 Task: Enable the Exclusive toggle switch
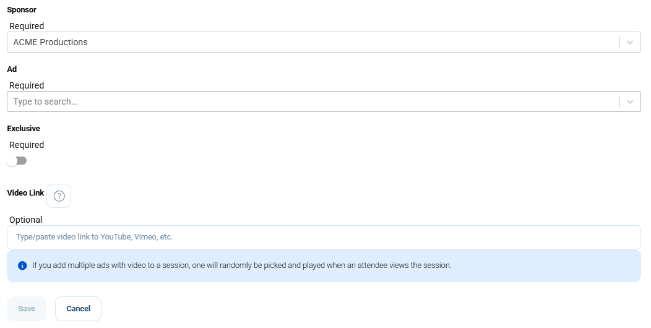tap(17, 161)
